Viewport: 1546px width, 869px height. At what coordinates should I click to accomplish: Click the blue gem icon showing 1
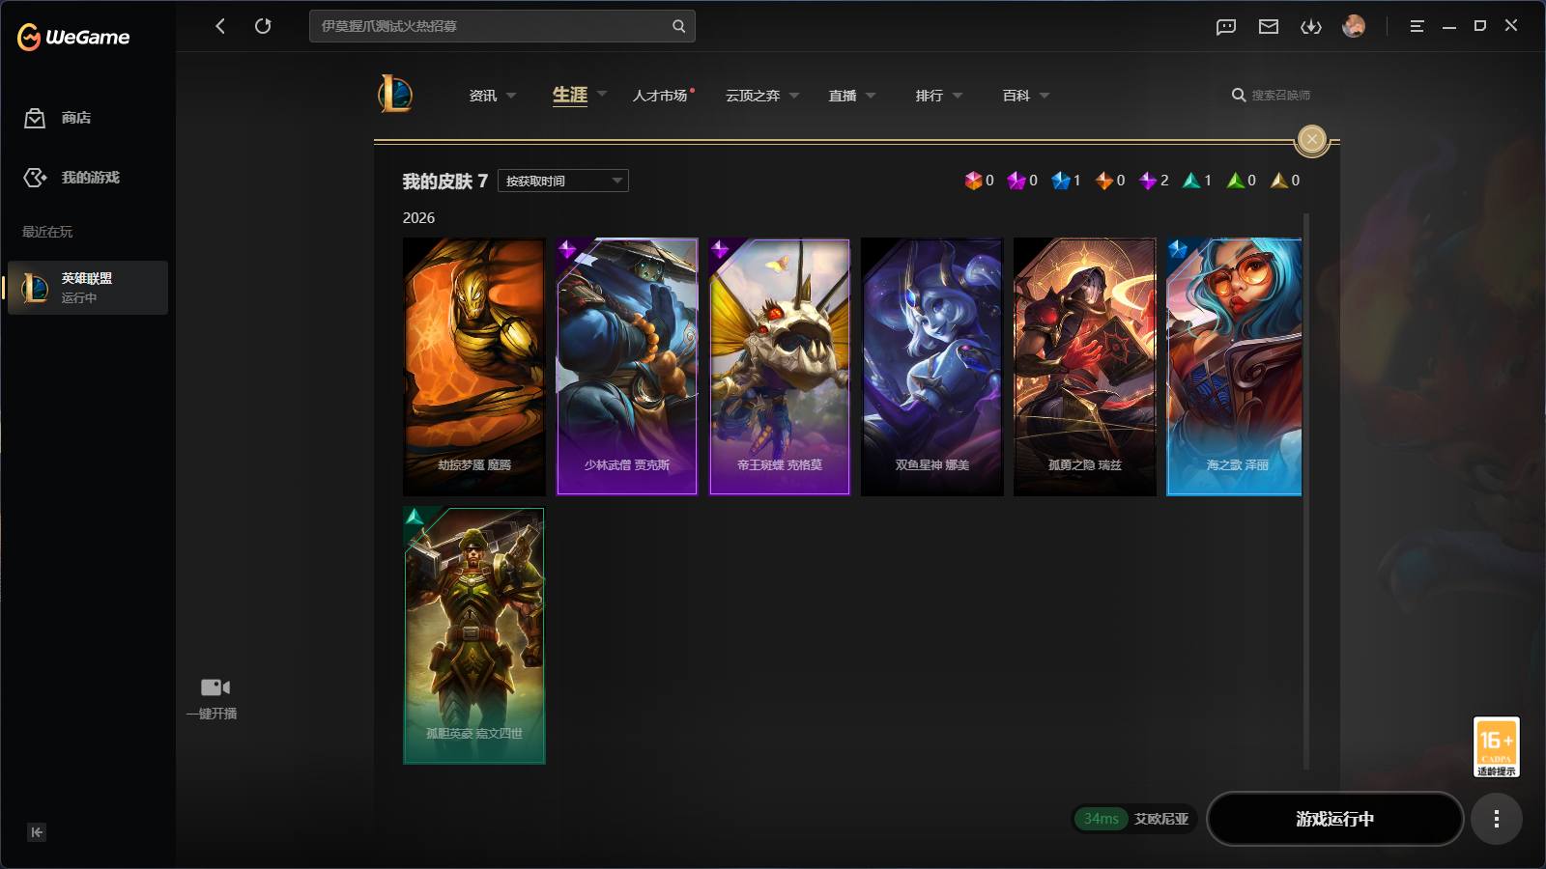[x=1061, y=181]
